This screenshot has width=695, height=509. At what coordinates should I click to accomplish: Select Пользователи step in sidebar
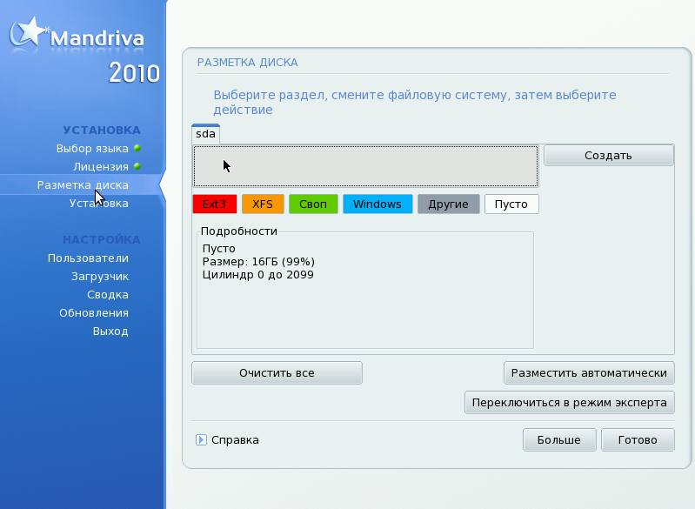pos(88,258)
